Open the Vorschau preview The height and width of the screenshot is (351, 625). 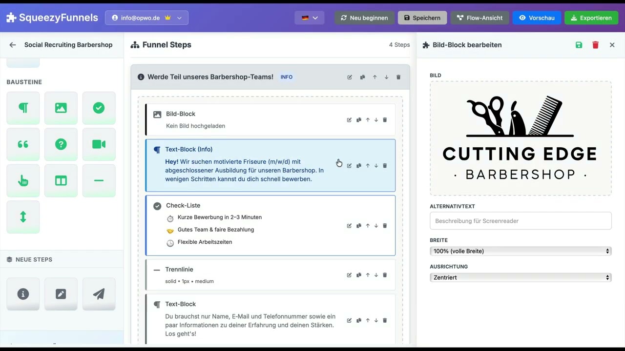[537, 18]
